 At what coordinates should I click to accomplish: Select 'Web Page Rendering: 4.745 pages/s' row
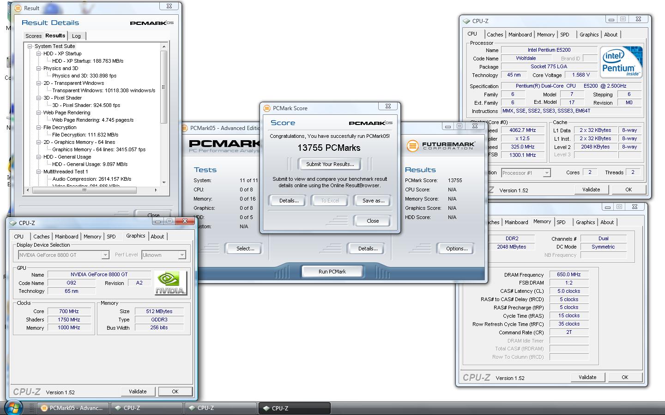92,120
